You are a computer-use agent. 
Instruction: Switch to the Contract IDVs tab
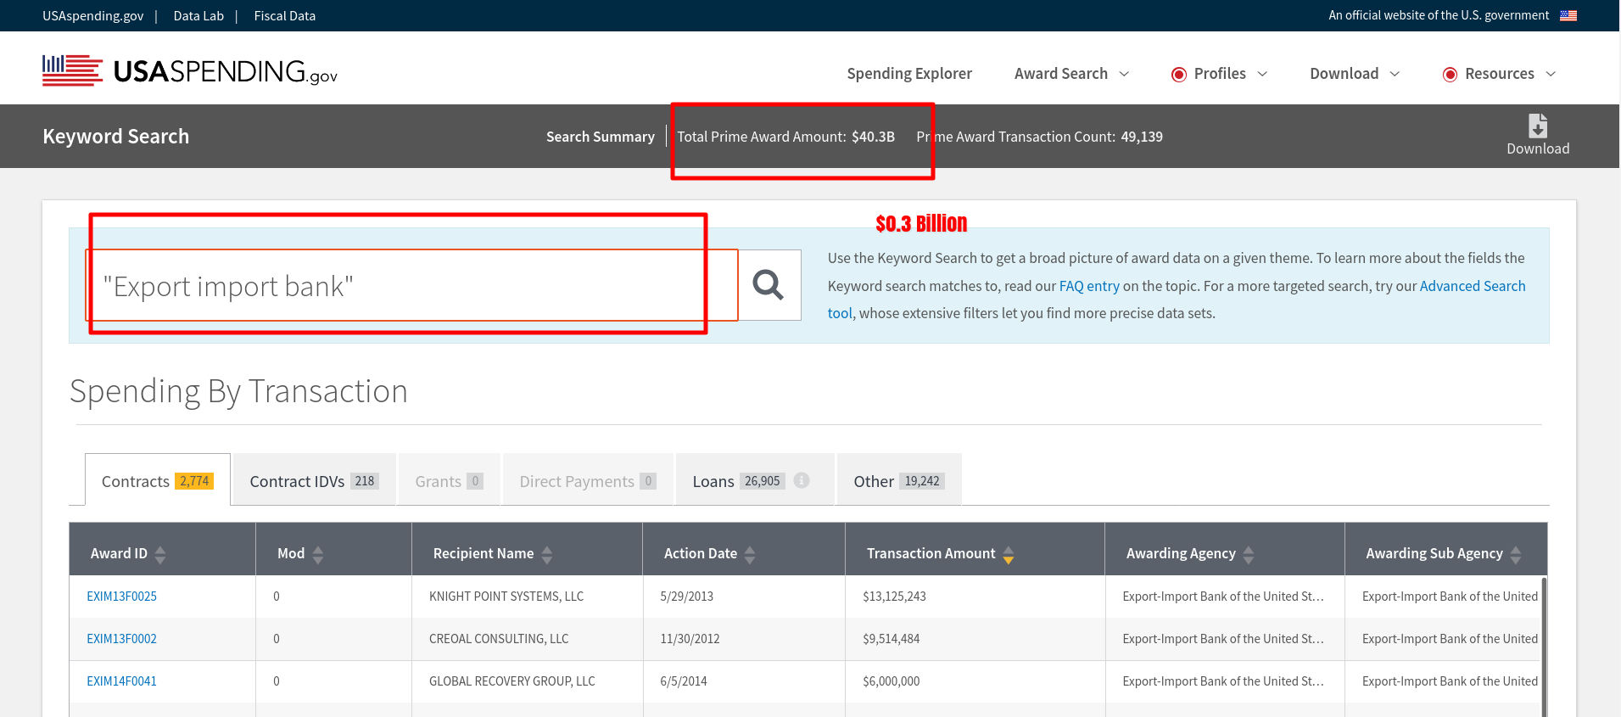313,481
